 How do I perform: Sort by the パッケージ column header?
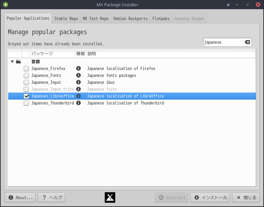52,54
